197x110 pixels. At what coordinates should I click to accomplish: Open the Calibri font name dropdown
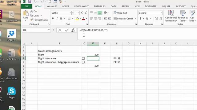[70, 13]
